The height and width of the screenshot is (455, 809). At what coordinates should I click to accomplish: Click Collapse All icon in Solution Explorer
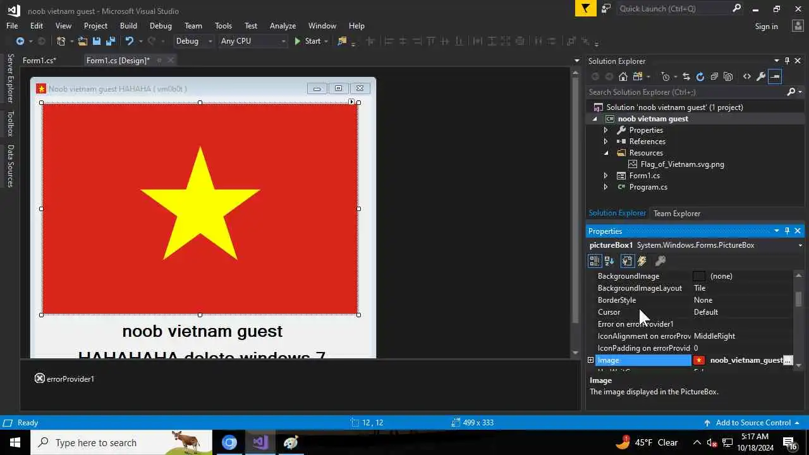(x=714, y=76)
